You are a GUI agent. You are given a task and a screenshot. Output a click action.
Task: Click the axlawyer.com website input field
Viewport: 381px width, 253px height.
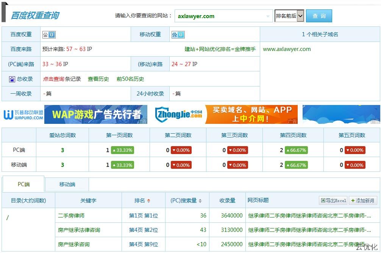click(220, 16)
